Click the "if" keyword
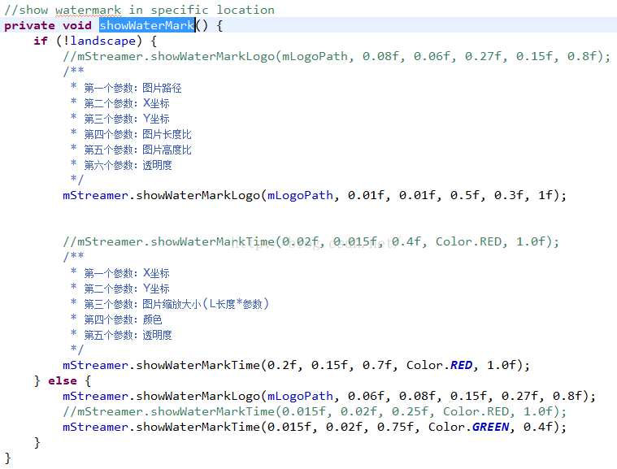 point(41,41)
